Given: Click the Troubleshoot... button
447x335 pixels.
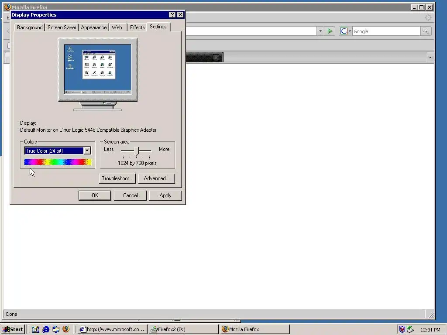Looking at the screenshot, I should point(117,178).
